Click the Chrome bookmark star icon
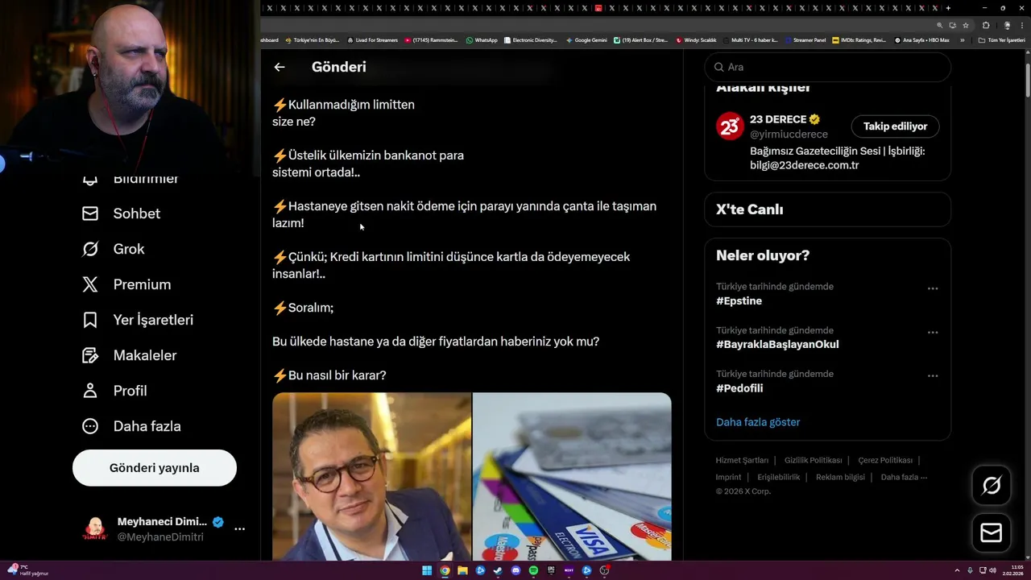Viewport: 1031px width, 580px height. click(966, 25)
